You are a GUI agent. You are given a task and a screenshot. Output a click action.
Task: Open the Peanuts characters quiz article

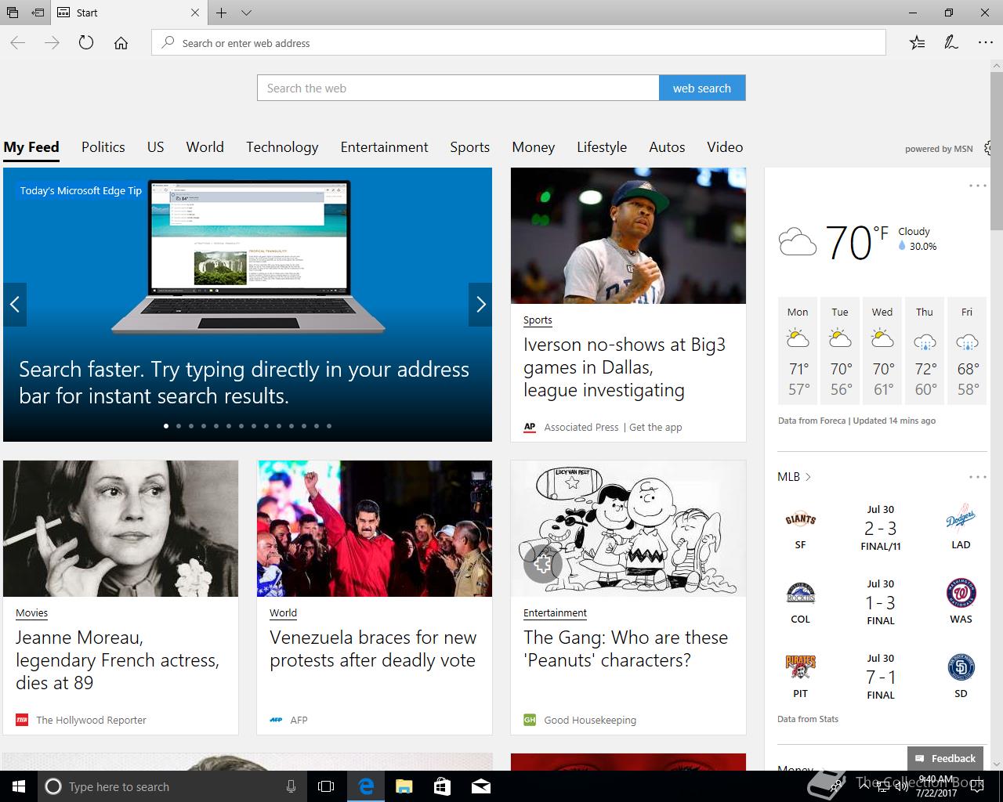point(625,648)
